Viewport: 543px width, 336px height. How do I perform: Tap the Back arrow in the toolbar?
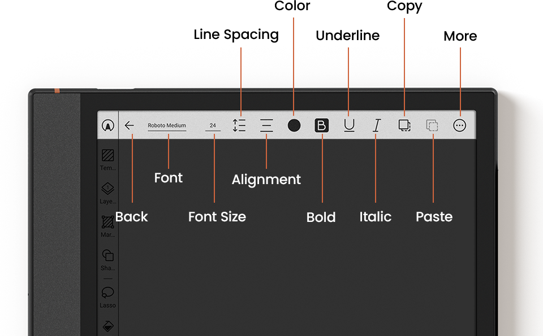pyautogui.click(x=130, y=125)
